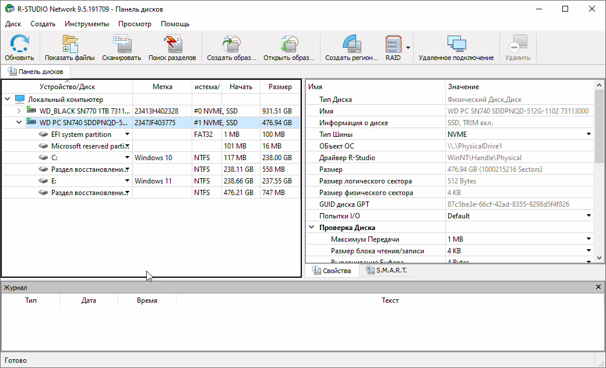Expand the WD_BLACK SN770 1TB disk node

tap(19, 111)
